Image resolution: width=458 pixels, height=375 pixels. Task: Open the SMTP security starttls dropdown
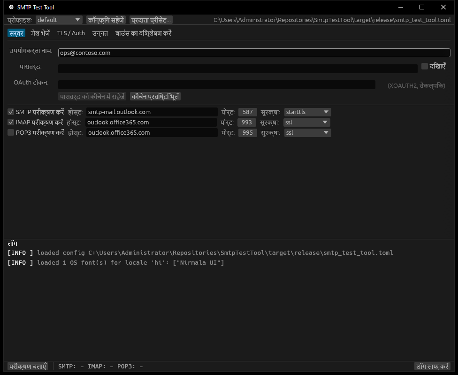tap(307, 112)
